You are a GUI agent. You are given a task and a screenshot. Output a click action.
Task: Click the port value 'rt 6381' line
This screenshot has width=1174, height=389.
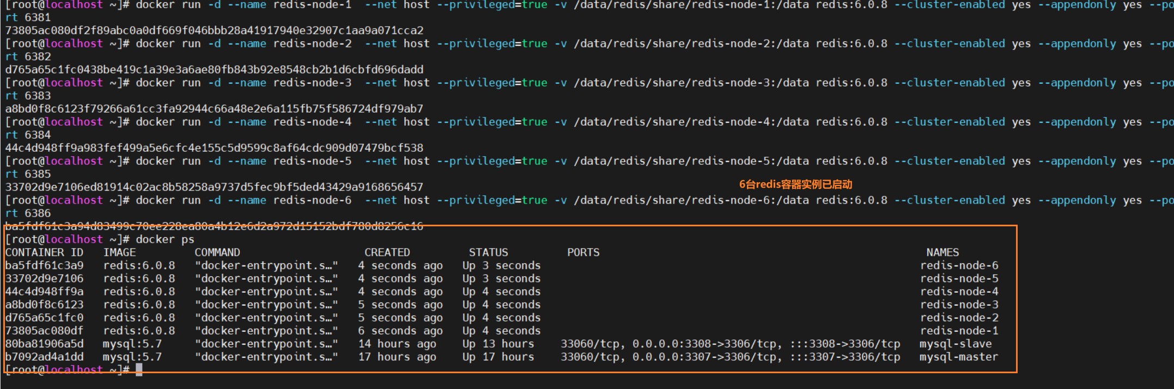tap(28, 17)
